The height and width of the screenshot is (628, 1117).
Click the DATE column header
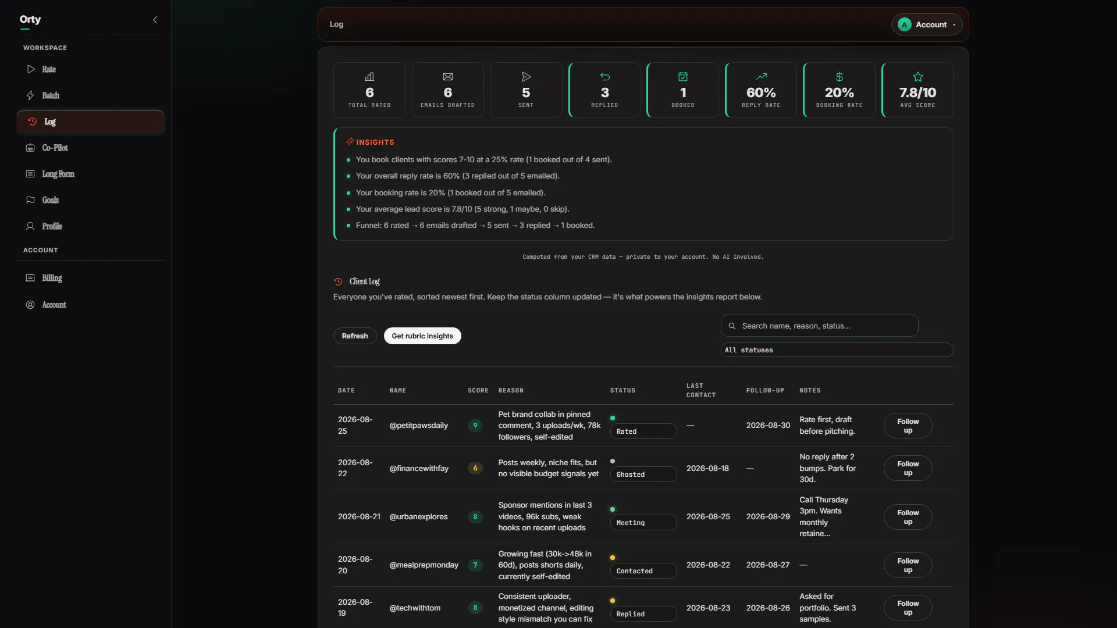point(346,391)
